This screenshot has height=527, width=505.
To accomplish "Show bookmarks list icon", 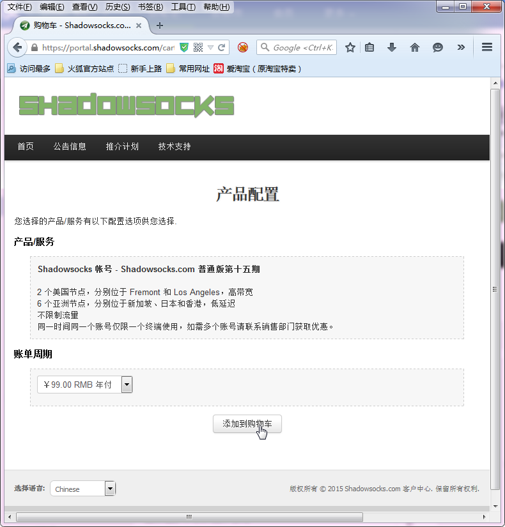I will coord(369,47).
